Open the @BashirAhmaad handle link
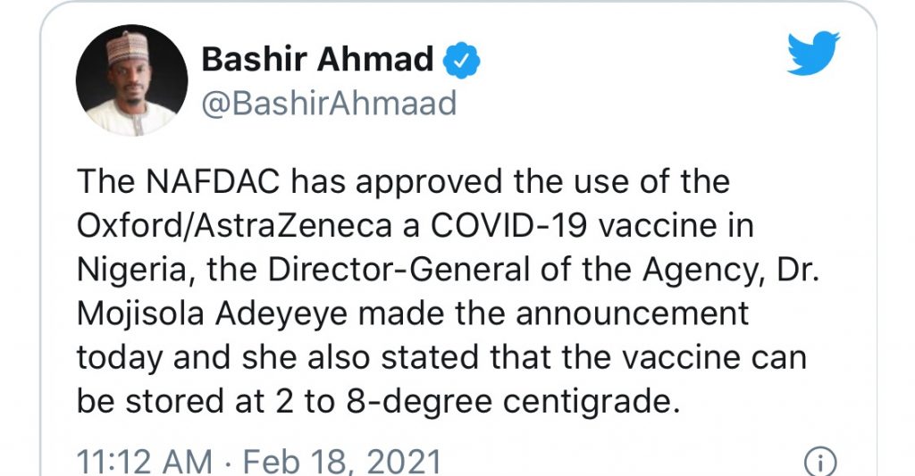 pyautogui.click(x=329, y=104)
